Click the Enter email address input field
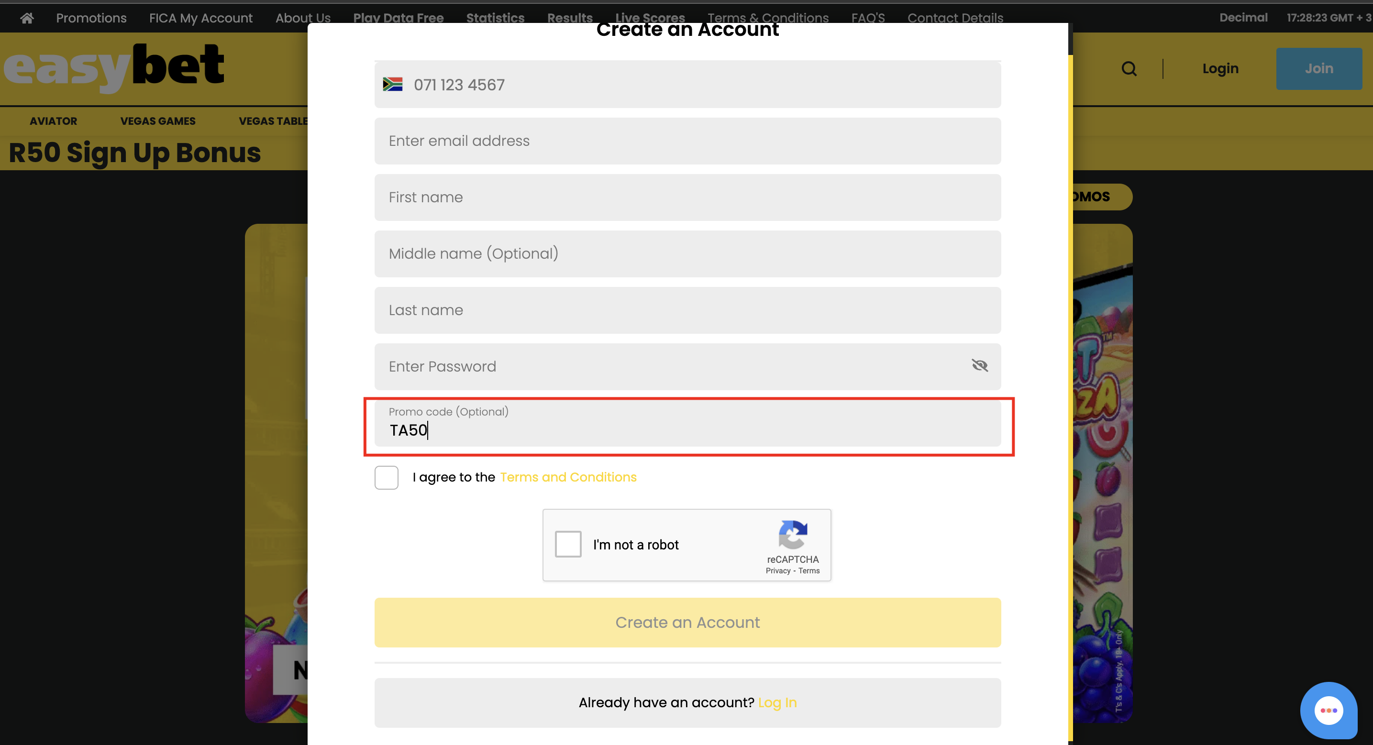This screenshot has width=1373, height=745. 687,141
